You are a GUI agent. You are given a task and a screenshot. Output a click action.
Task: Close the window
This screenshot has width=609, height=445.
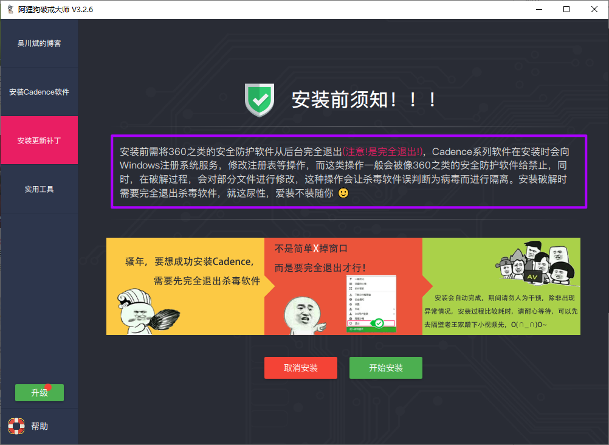click(594, 9)
